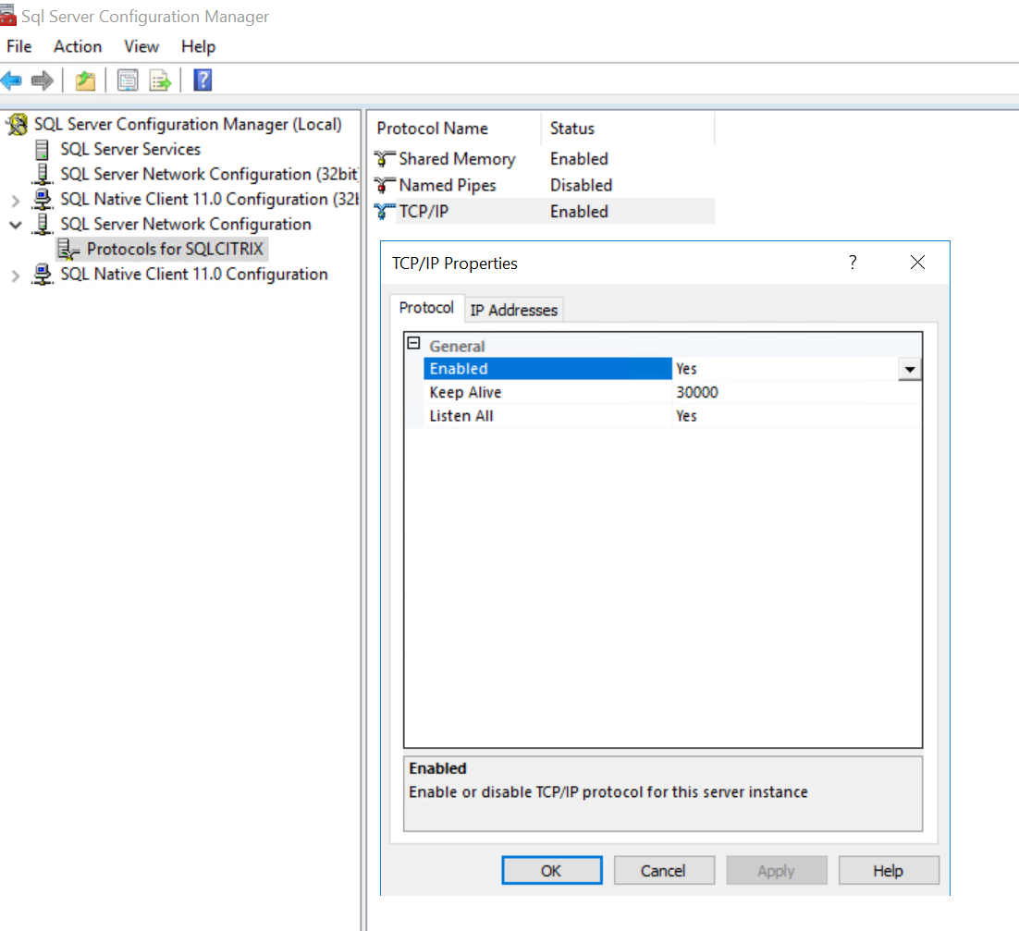The height and width of the screenshot is (931, 1019).
Task: Click the Up one level folder icon
Action: pos(85,80)
